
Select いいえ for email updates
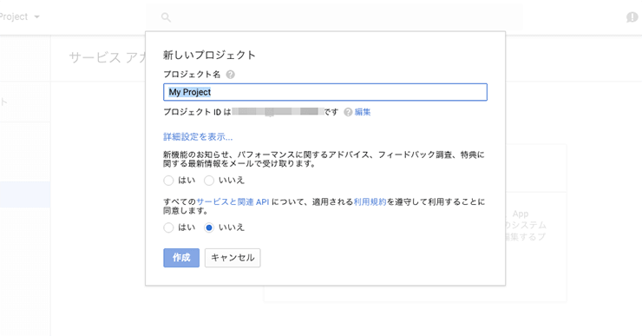tap(209, 181)
